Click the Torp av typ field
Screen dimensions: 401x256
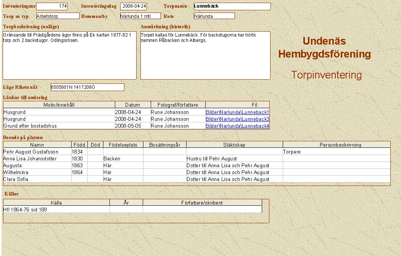(x=58, y=16)
